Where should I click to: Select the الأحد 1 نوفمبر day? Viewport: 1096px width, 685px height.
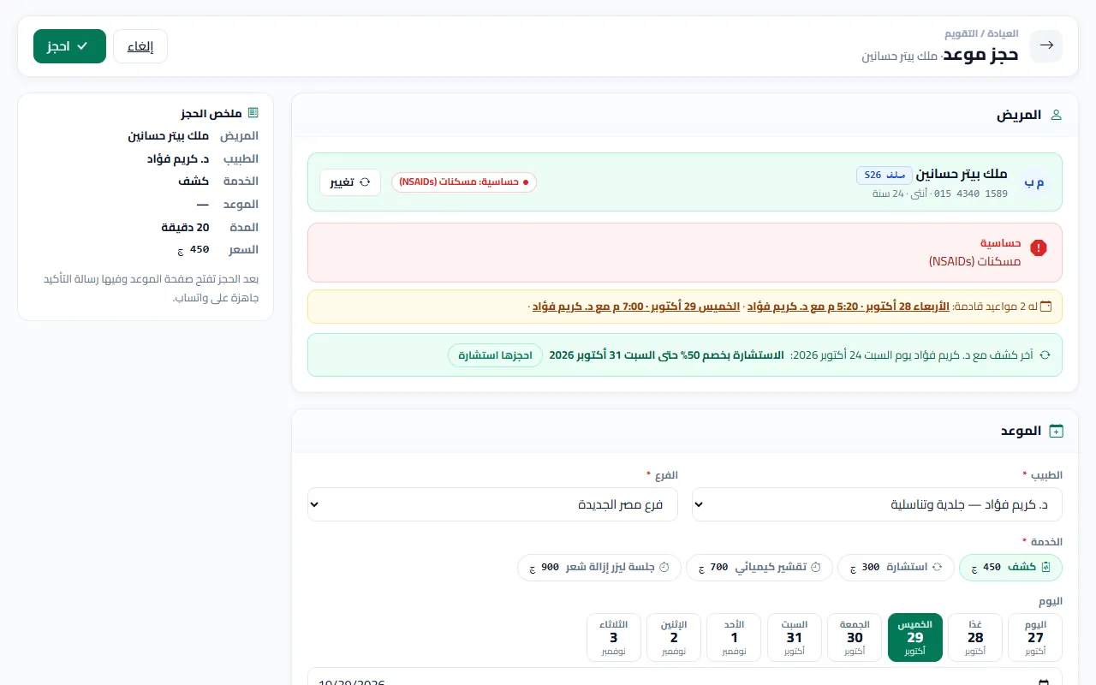click(x=734, y=638)
